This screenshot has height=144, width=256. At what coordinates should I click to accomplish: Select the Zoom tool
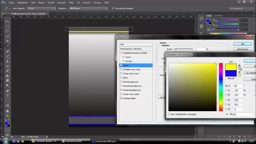pyautogui.click(x=8, y=116)
